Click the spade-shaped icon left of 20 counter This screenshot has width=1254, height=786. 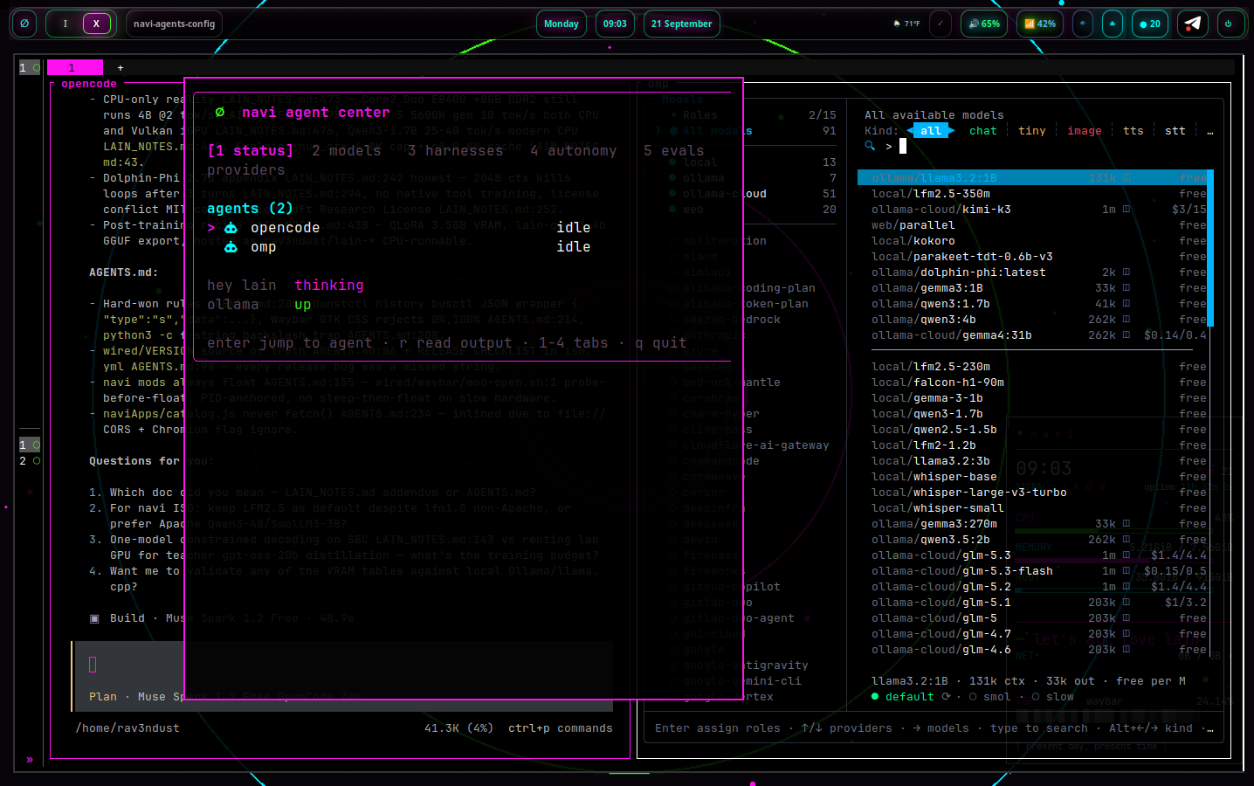point(1113,24)
